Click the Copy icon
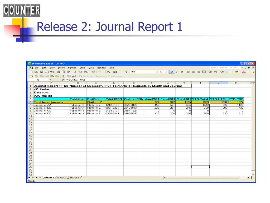The image size is (270, 203). tap(80, 72)
